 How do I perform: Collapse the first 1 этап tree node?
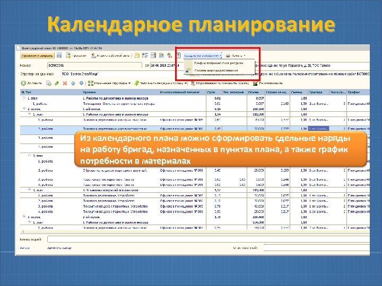click(x=24, y=98)
